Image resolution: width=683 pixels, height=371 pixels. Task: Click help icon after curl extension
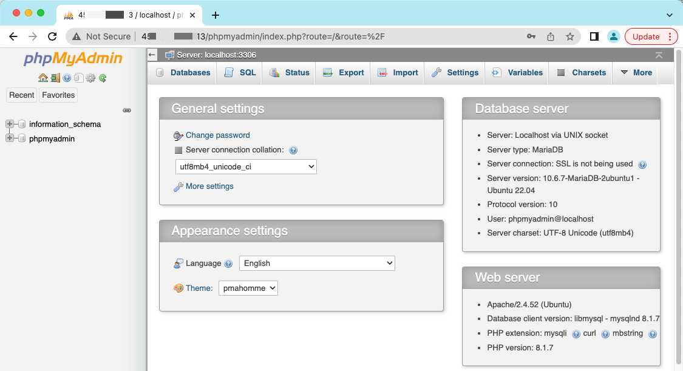[x=605, y=334]
